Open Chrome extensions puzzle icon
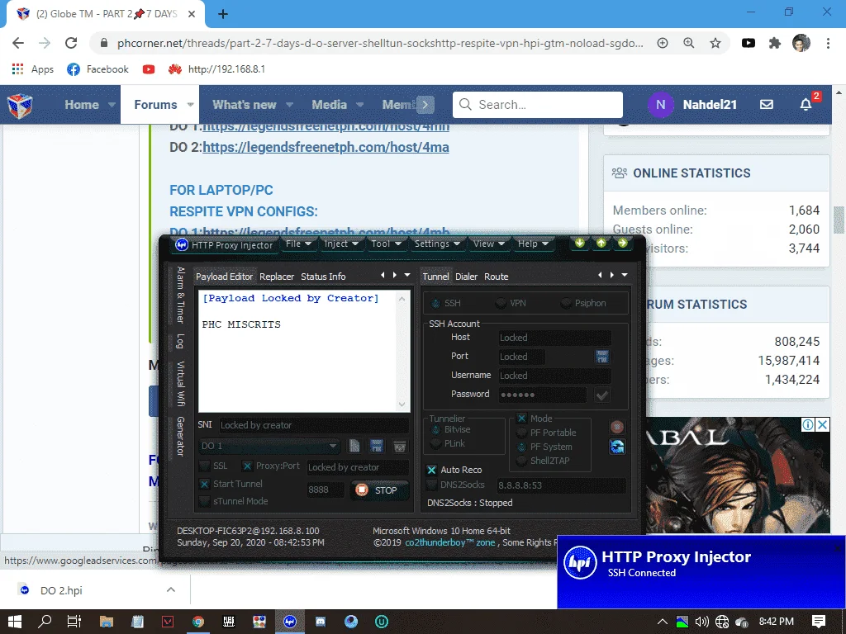846x634 pixels. click(x=775, y=43)
